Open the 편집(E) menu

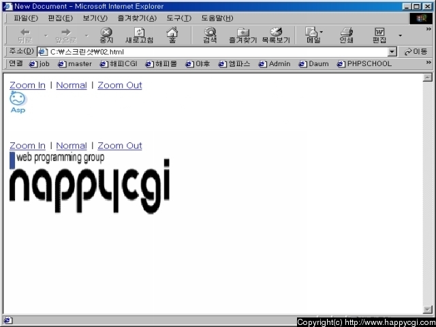coord(61,18)
